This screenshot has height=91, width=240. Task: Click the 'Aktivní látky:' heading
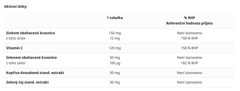point(16,7)
